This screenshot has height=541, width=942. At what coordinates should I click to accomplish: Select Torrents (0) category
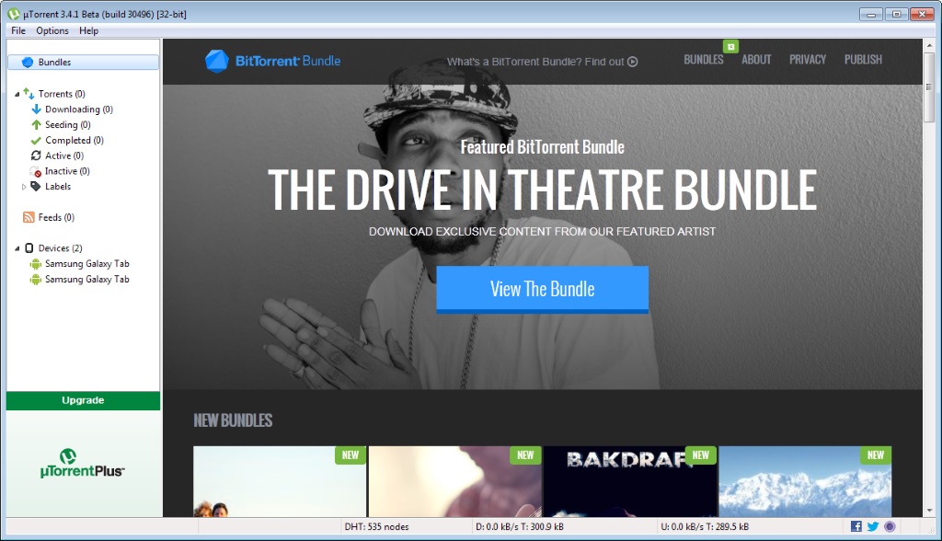pos(62,94)
